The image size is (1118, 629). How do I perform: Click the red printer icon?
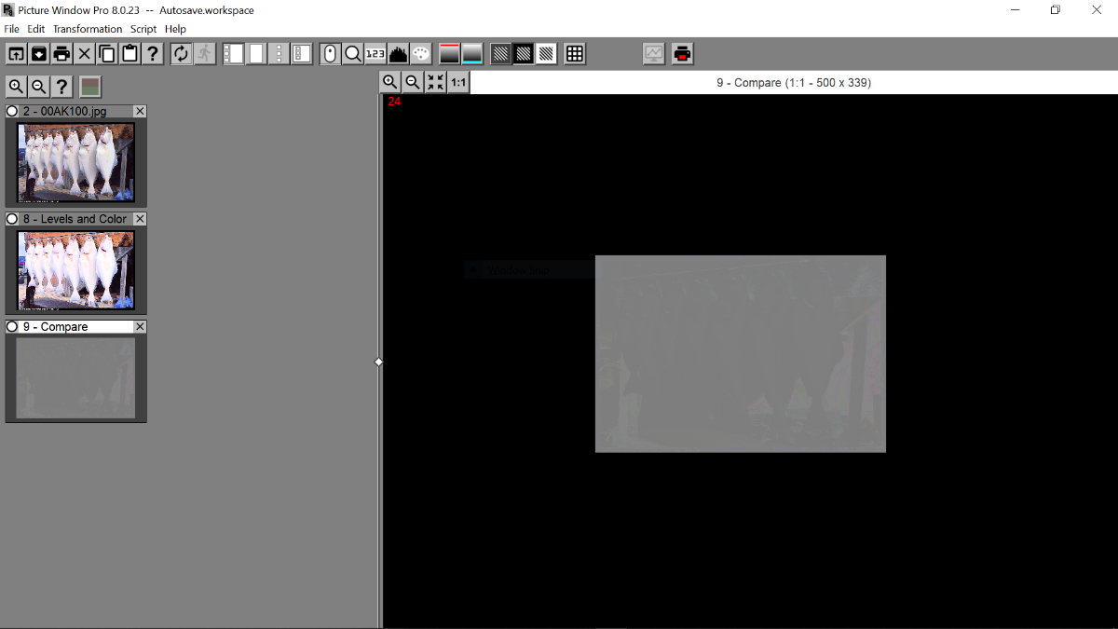683,54
